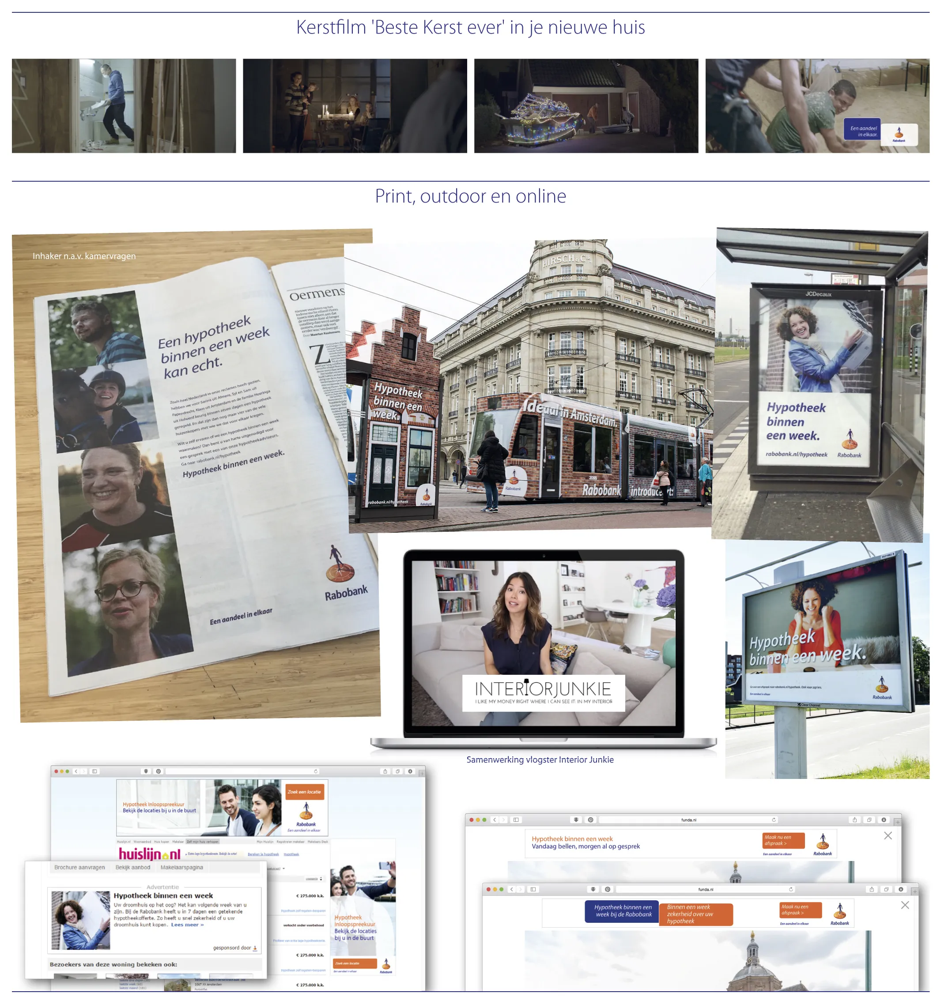Screen dimensions: 952x1004
Task: Click fourth Kerstfilm still with Rabobank logo
Action: [x=817, y=105]
